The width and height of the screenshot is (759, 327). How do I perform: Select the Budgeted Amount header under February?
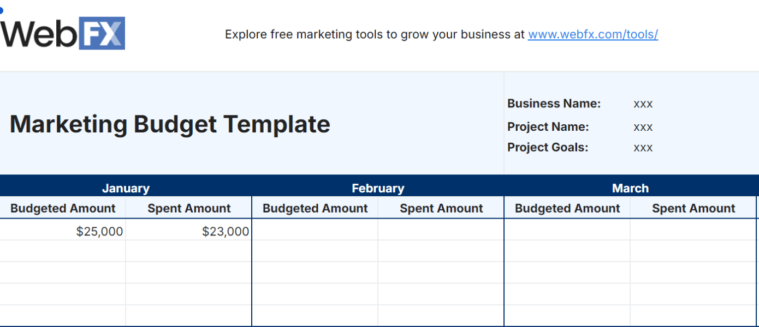pos(315,208)
